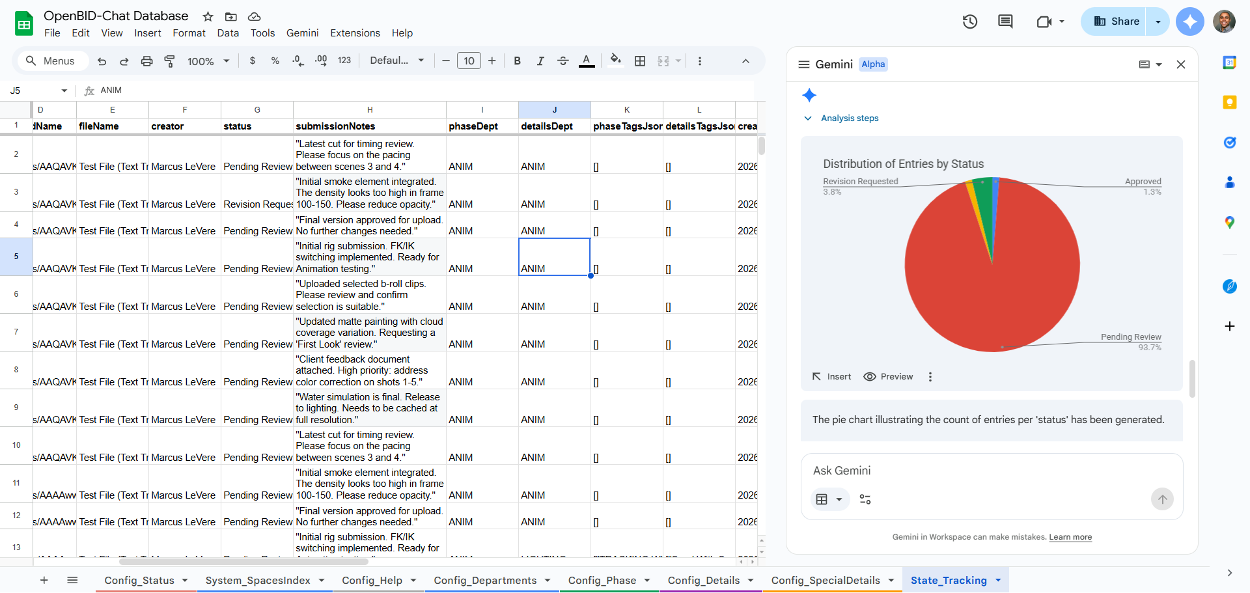Image resolution: width=1250 pixels, height=593 pixels.
Task: Switch to the Config_Departments sheet tab
Action: [x=486, y=580]
